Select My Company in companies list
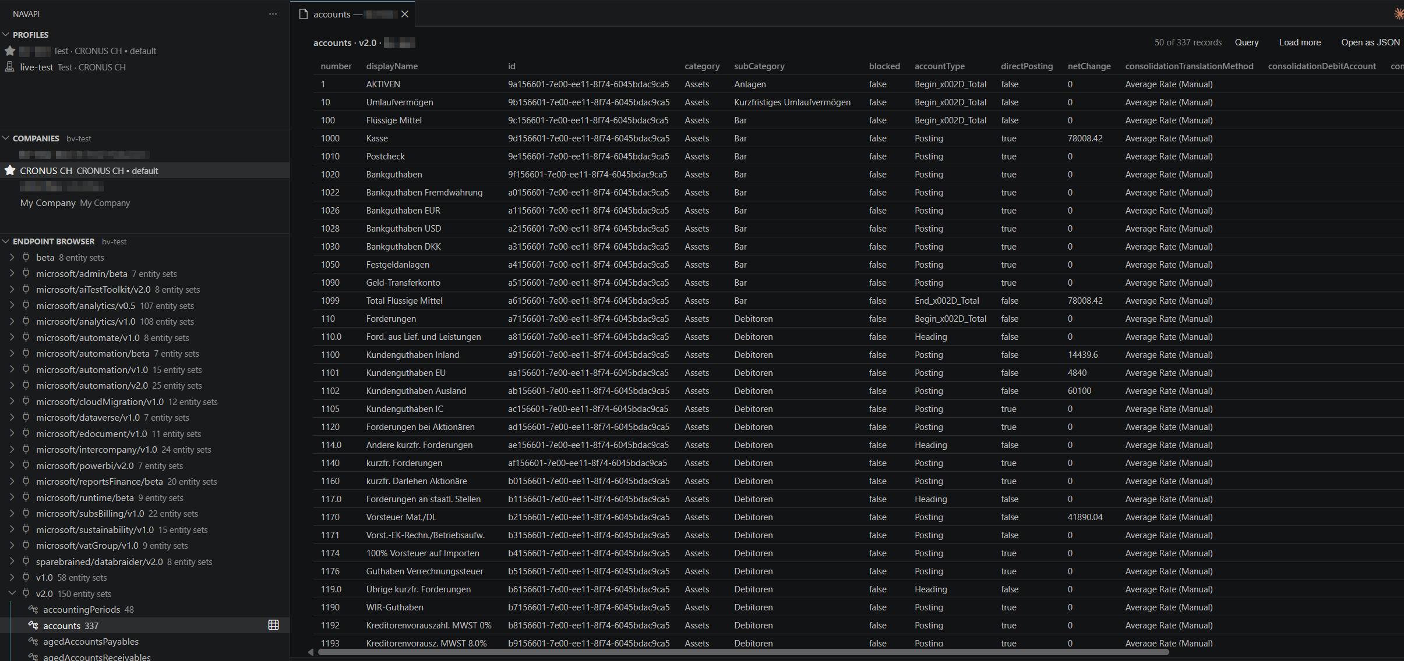Image resolution: width=1404 pixels, height=661 pixels. click(144, 202)
